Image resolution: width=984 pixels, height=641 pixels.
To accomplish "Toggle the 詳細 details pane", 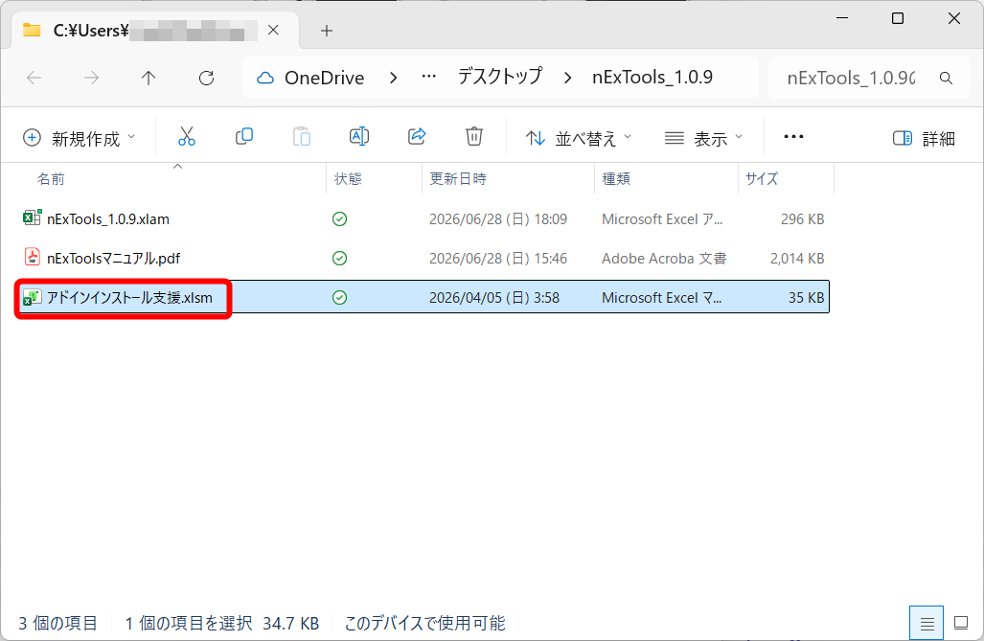I will (924, 138).
